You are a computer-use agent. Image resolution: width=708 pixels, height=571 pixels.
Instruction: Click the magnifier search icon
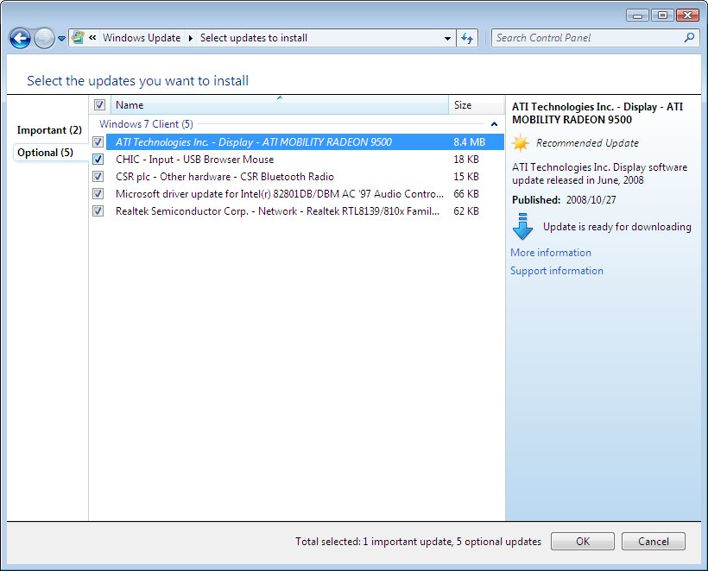click(689, 37)
